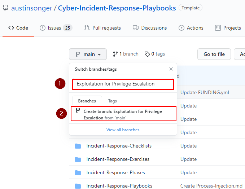245x189 pixels.
Task: Click the branch name search input field
Action: [x=123, y=84]
